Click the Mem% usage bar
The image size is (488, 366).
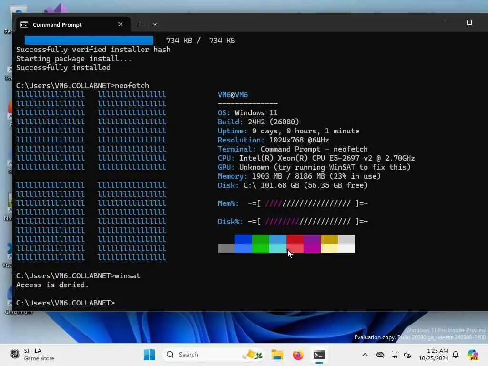click(308, 203)
